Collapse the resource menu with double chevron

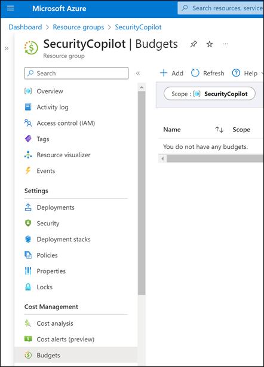click(138, 74)
